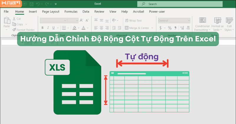Open fill color dropdown arrow
This screenshot has width=236, height=124.
pyautogui.click(x=78, y=28)
